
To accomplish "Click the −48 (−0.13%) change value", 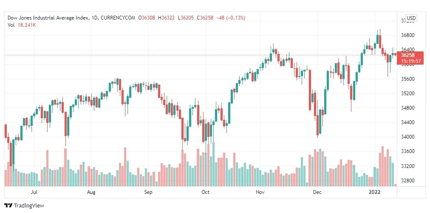I will click(x=231, y=18).
